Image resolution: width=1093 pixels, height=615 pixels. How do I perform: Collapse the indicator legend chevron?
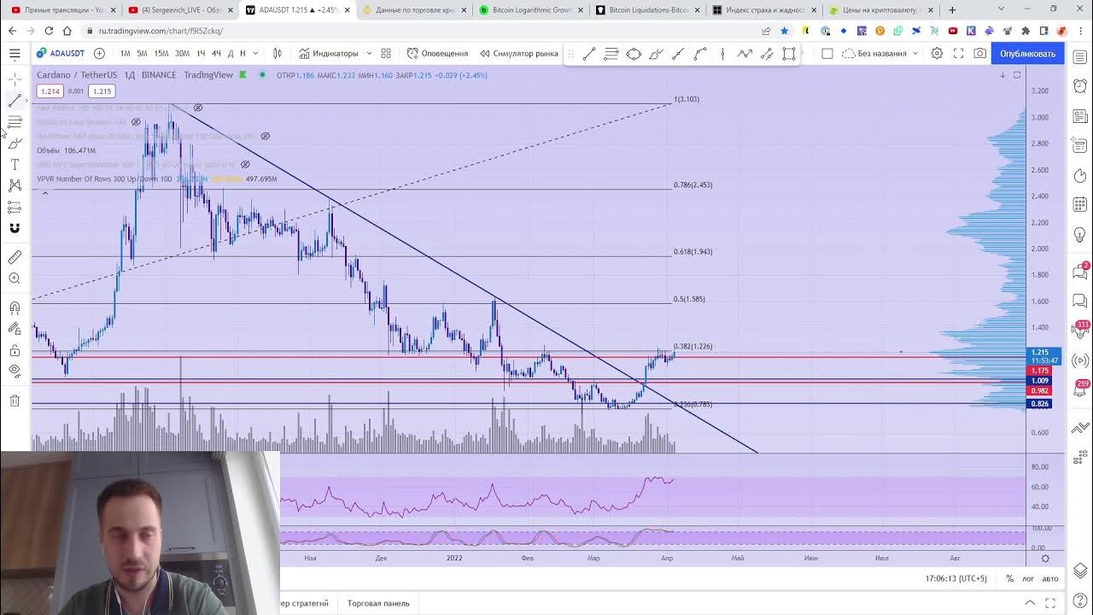coord(45,193)
